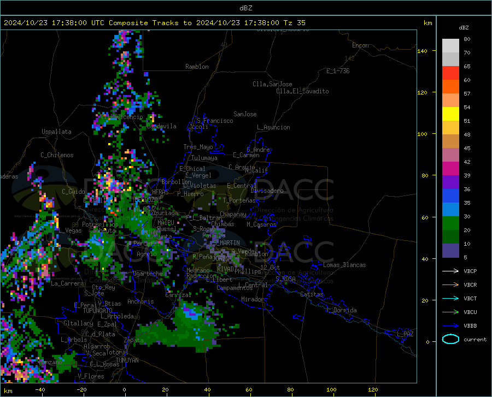Click the TUPUNGATO label on the map
The height and width of the screenshot is (397, 492).
(x=98, y=311)
